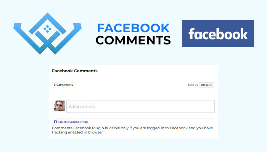Click the arrows on the Oldest selector
Viewport: 267px width, 152px height.
(x=211, y=85)
